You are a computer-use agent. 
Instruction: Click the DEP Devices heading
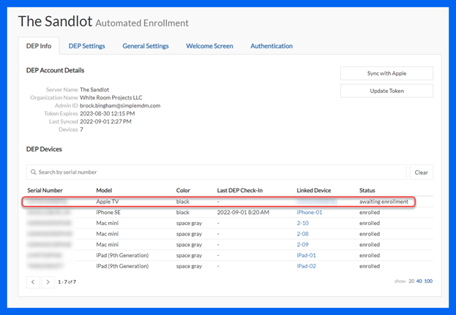(44, 149)
